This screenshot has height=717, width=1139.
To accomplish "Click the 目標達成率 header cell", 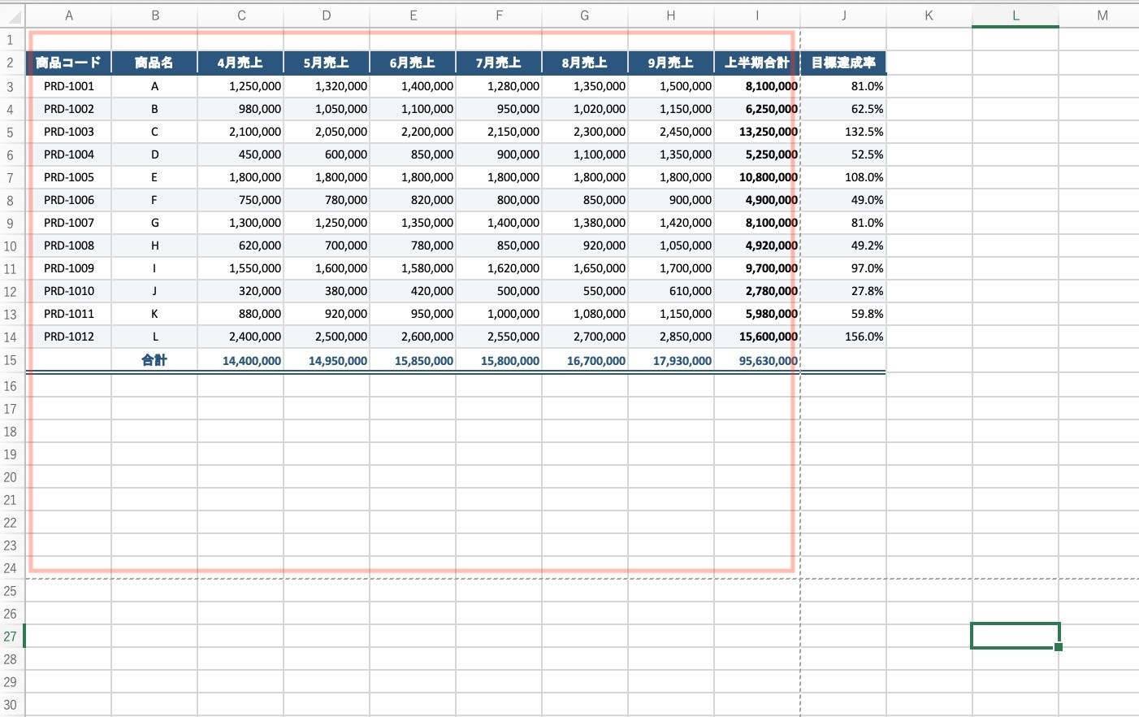I will [843, 63].
